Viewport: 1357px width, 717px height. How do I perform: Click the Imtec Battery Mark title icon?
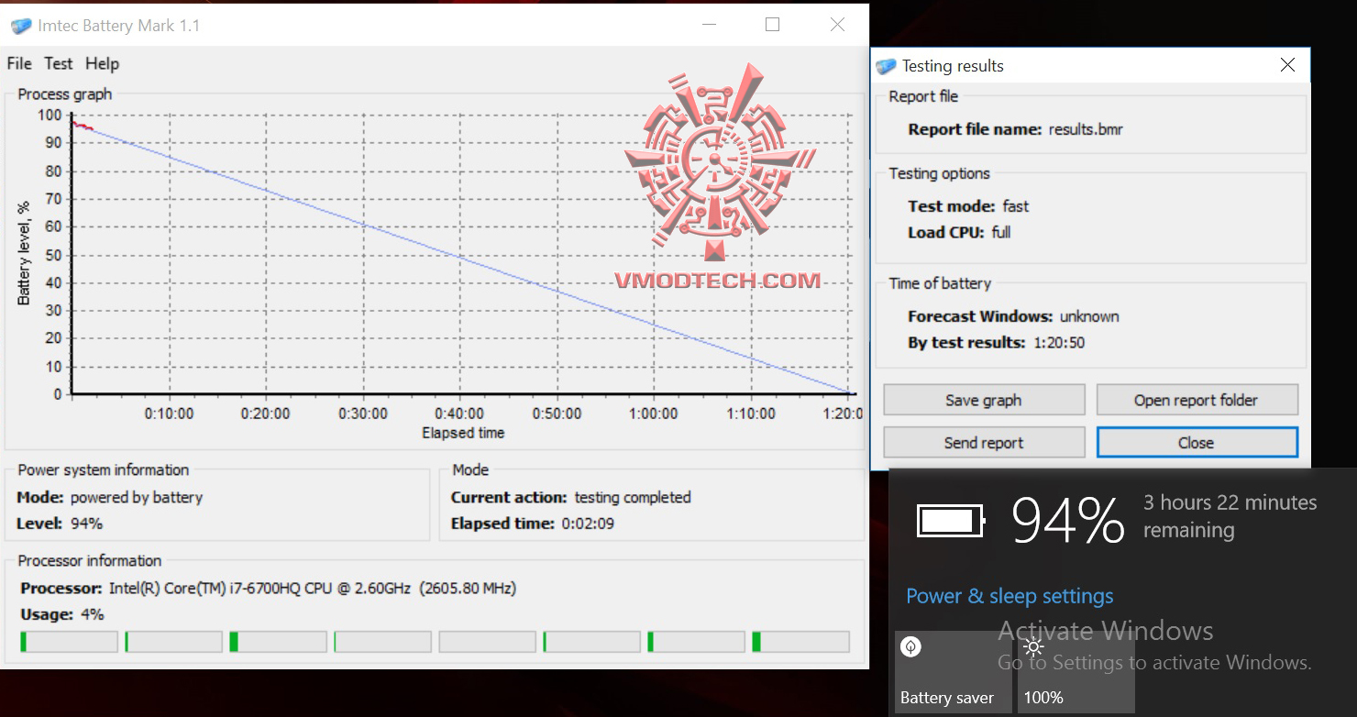click(x=20, y=26)
